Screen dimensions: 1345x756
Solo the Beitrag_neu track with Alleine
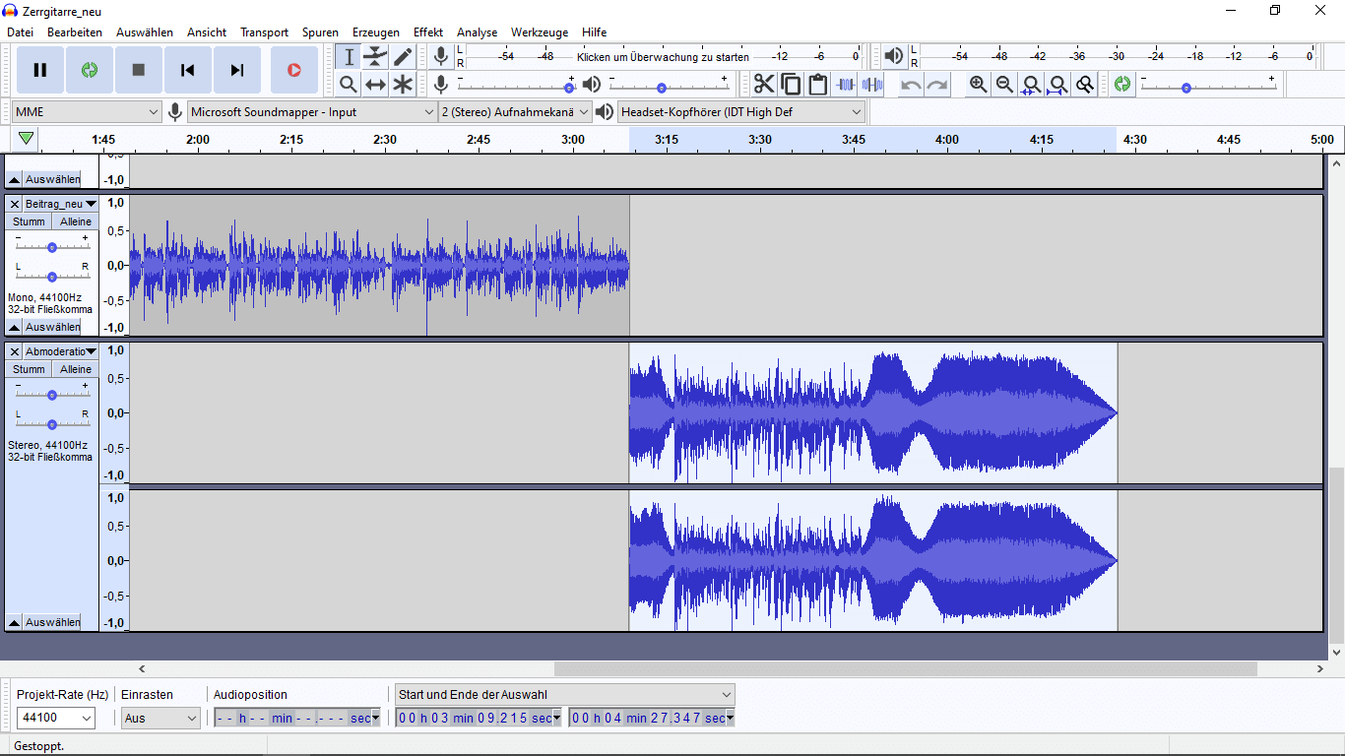[x=75, y=221]
